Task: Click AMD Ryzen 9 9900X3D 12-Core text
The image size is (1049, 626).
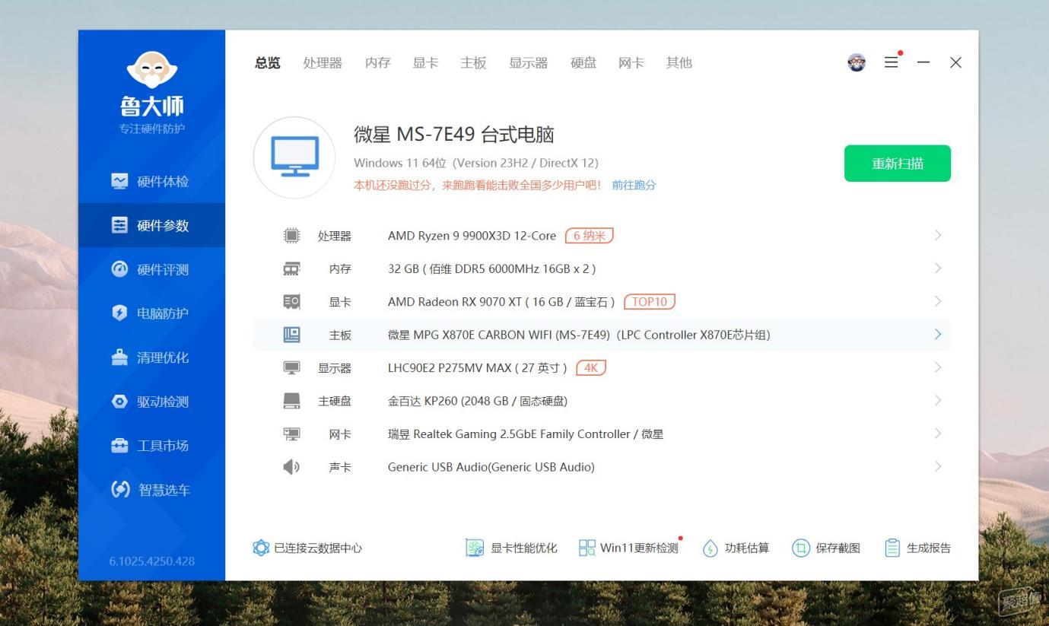Action: [472, 236]
